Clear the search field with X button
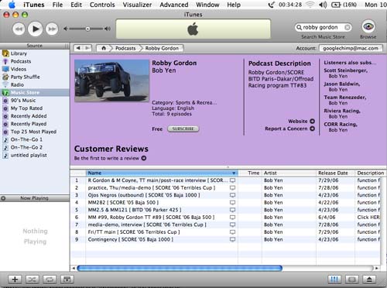 coord(348,27)
